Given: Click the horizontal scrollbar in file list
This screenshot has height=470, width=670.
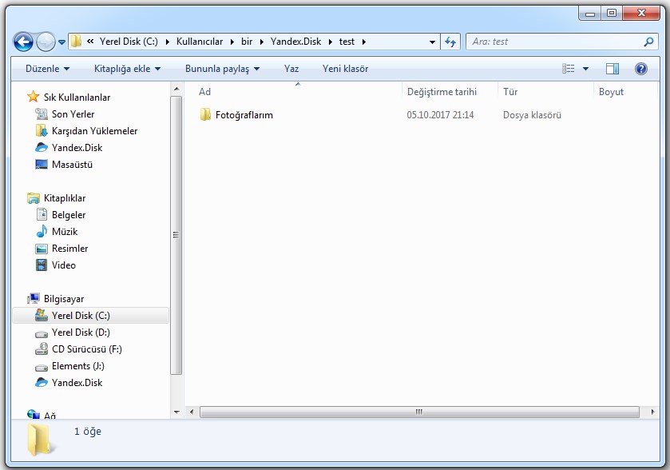Looking at the screenshot, I should pos(418,412).
